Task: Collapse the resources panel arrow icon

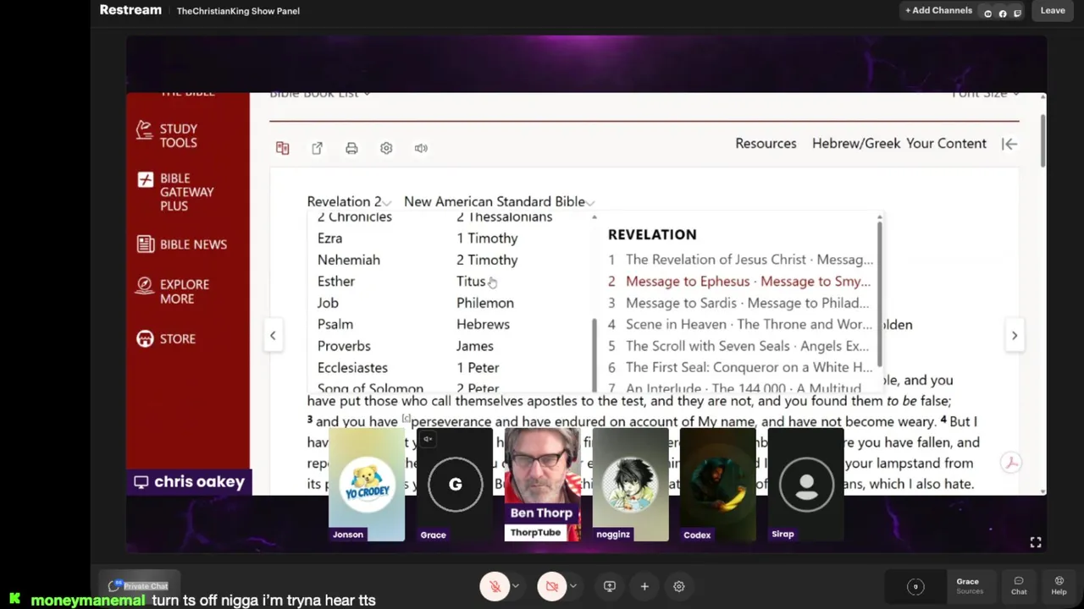Action: [1009, 144]
